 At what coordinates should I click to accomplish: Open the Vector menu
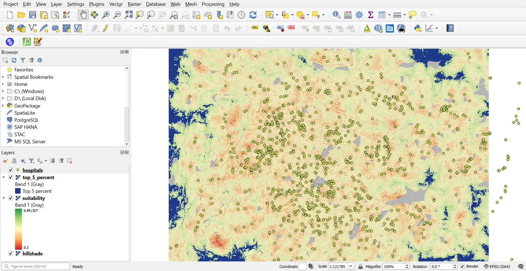[116, 4]
